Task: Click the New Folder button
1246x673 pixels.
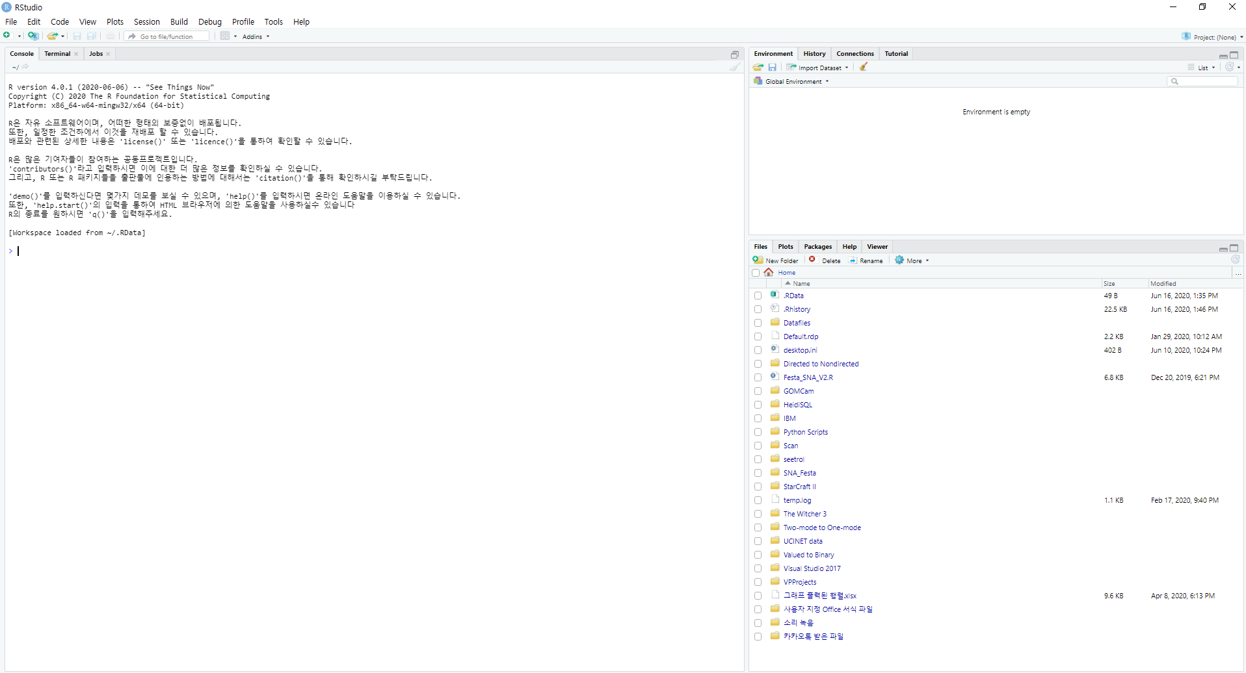Action: [776, 260]
